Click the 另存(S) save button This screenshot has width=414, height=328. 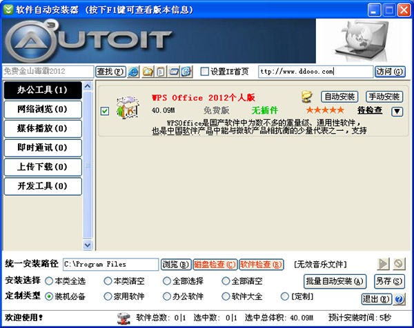click(389, 281)
